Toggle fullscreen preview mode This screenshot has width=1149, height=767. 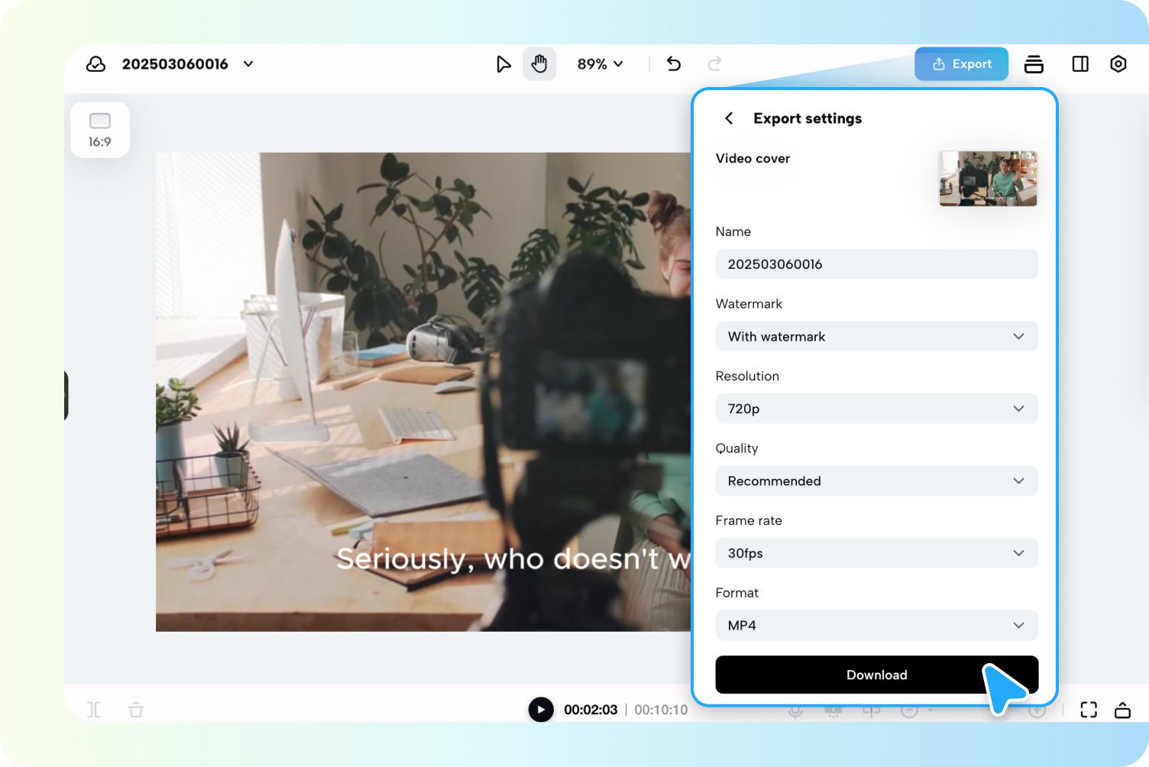tap(1088, 709)
